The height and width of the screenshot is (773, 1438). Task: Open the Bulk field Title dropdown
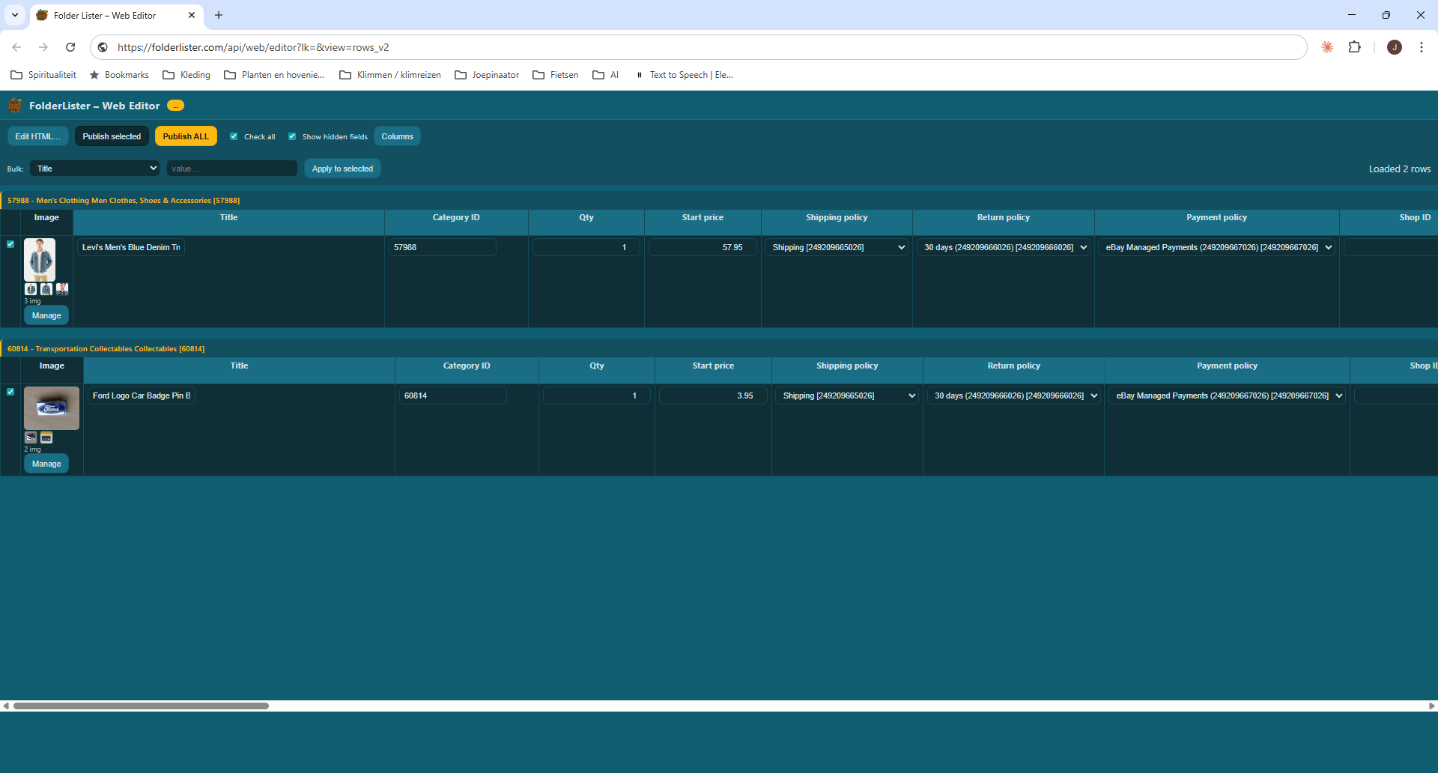click(95, 169)
